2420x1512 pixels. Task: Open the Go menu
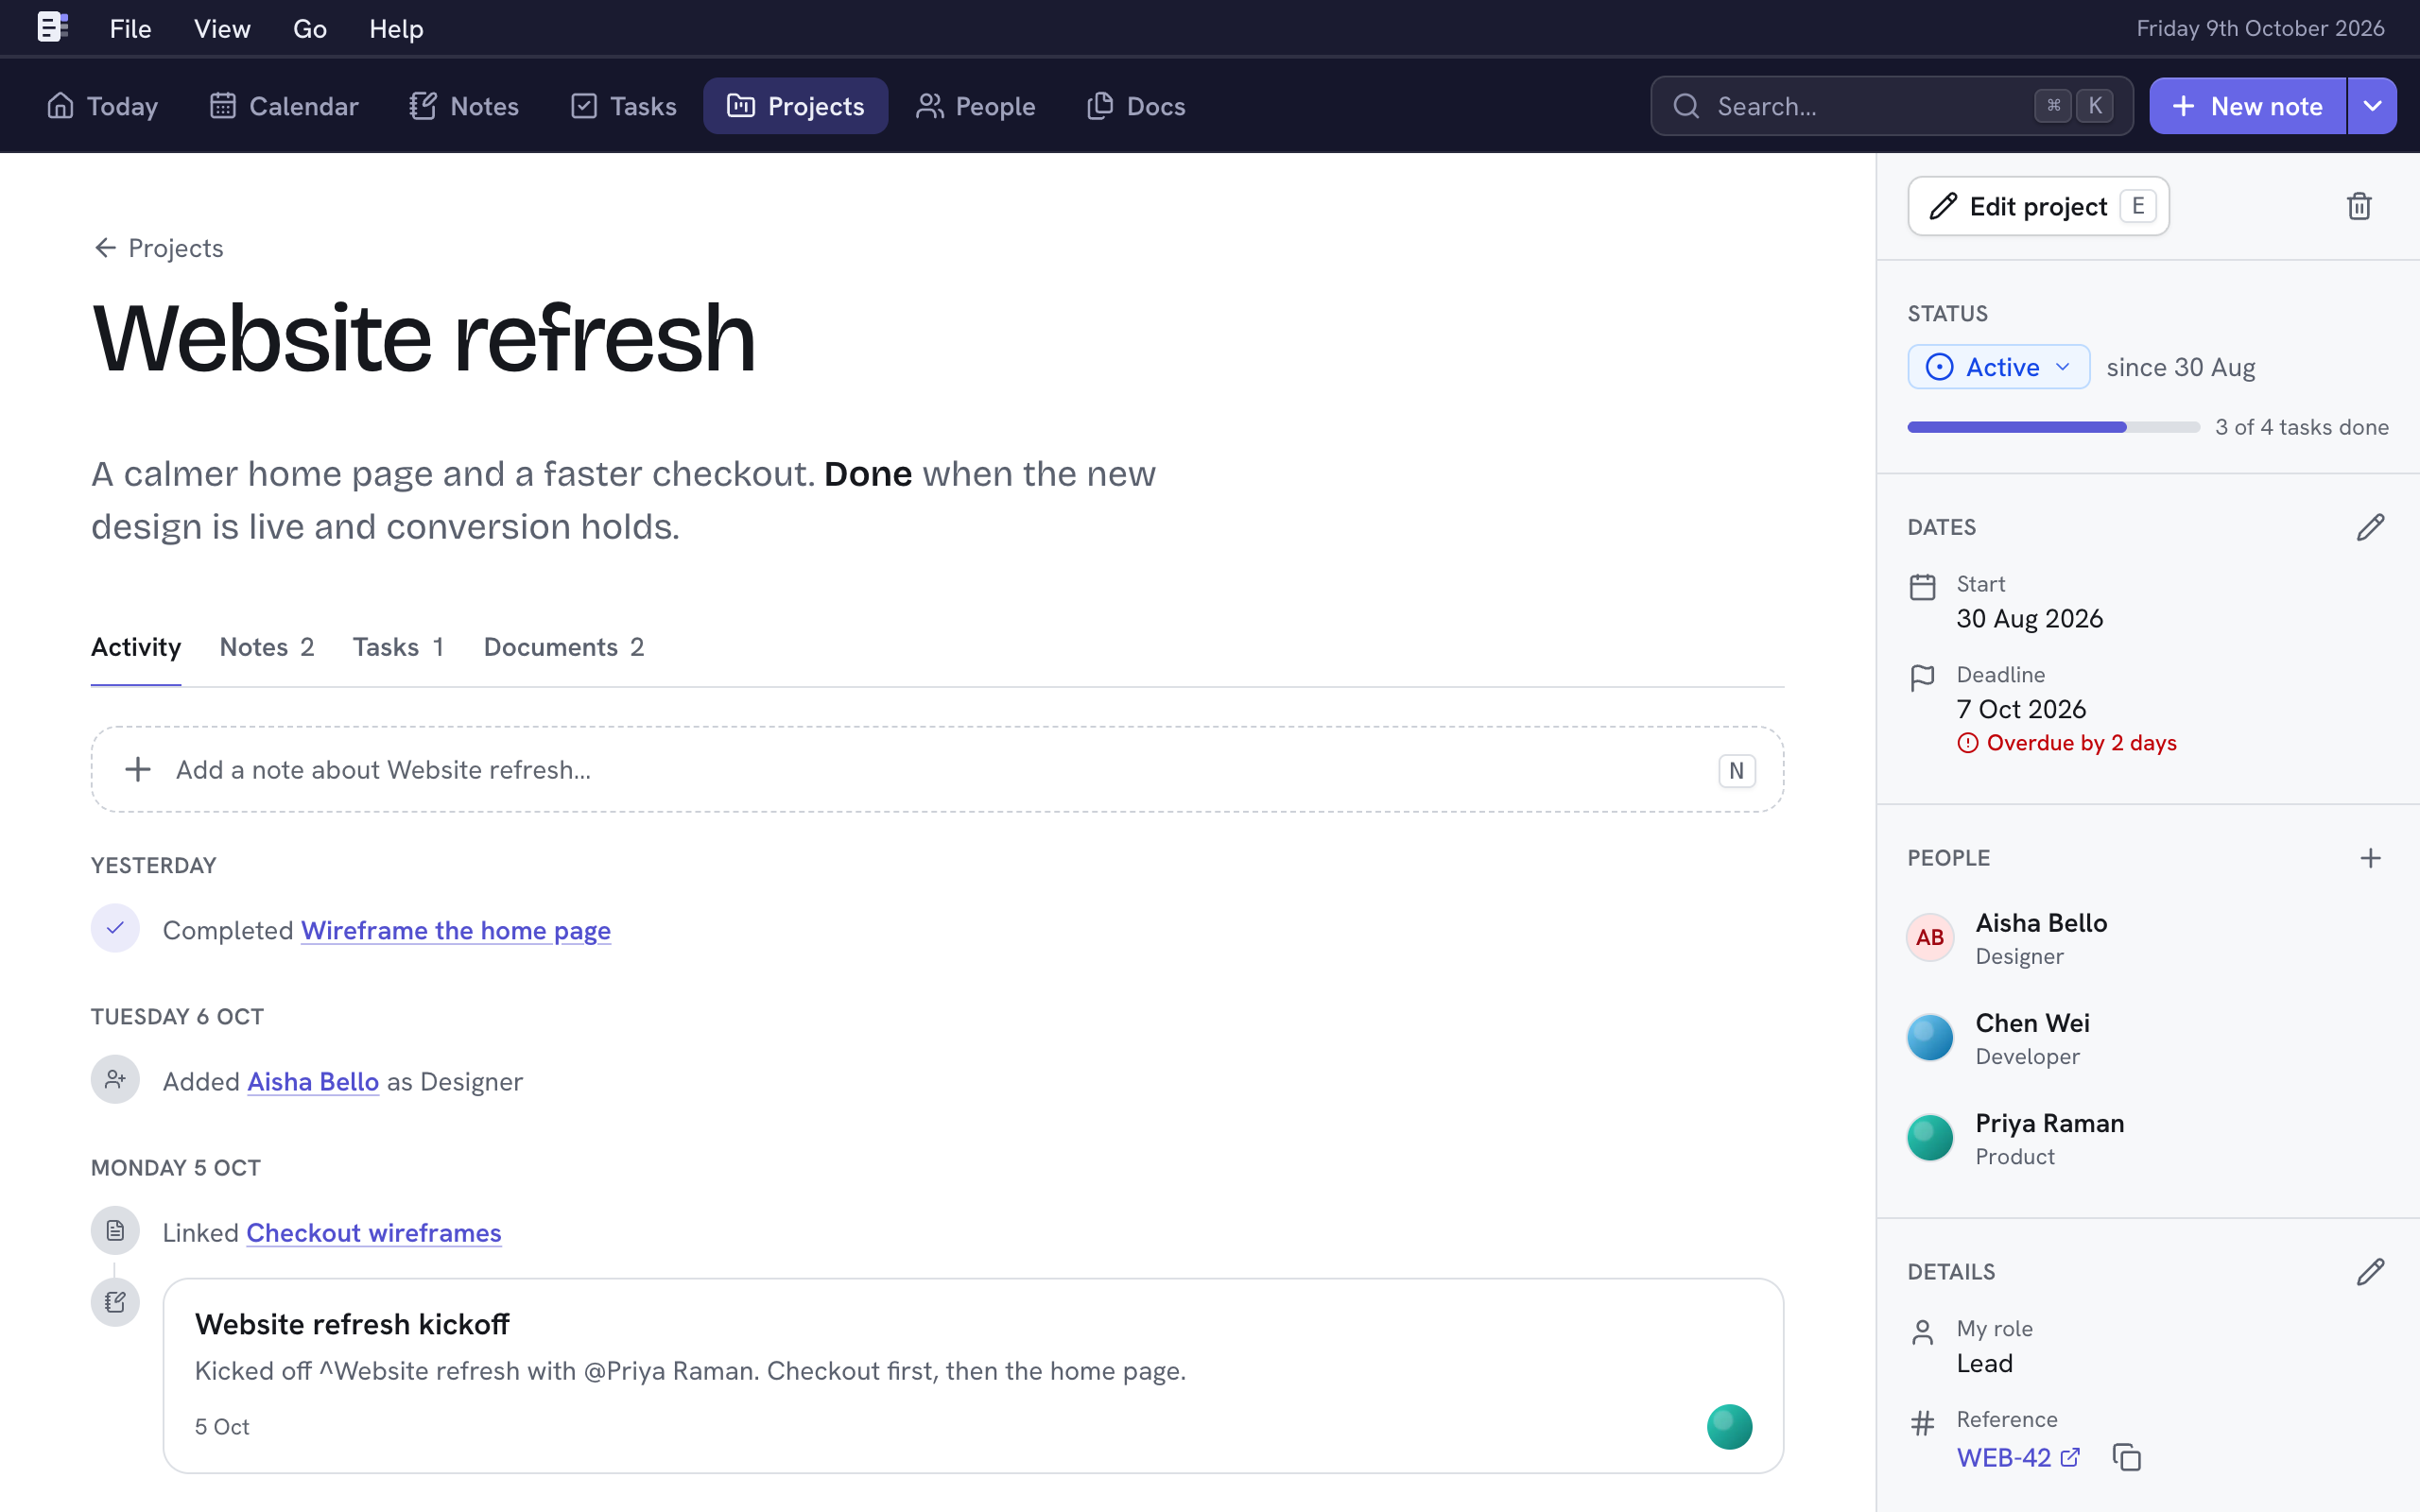coord(309,29)
